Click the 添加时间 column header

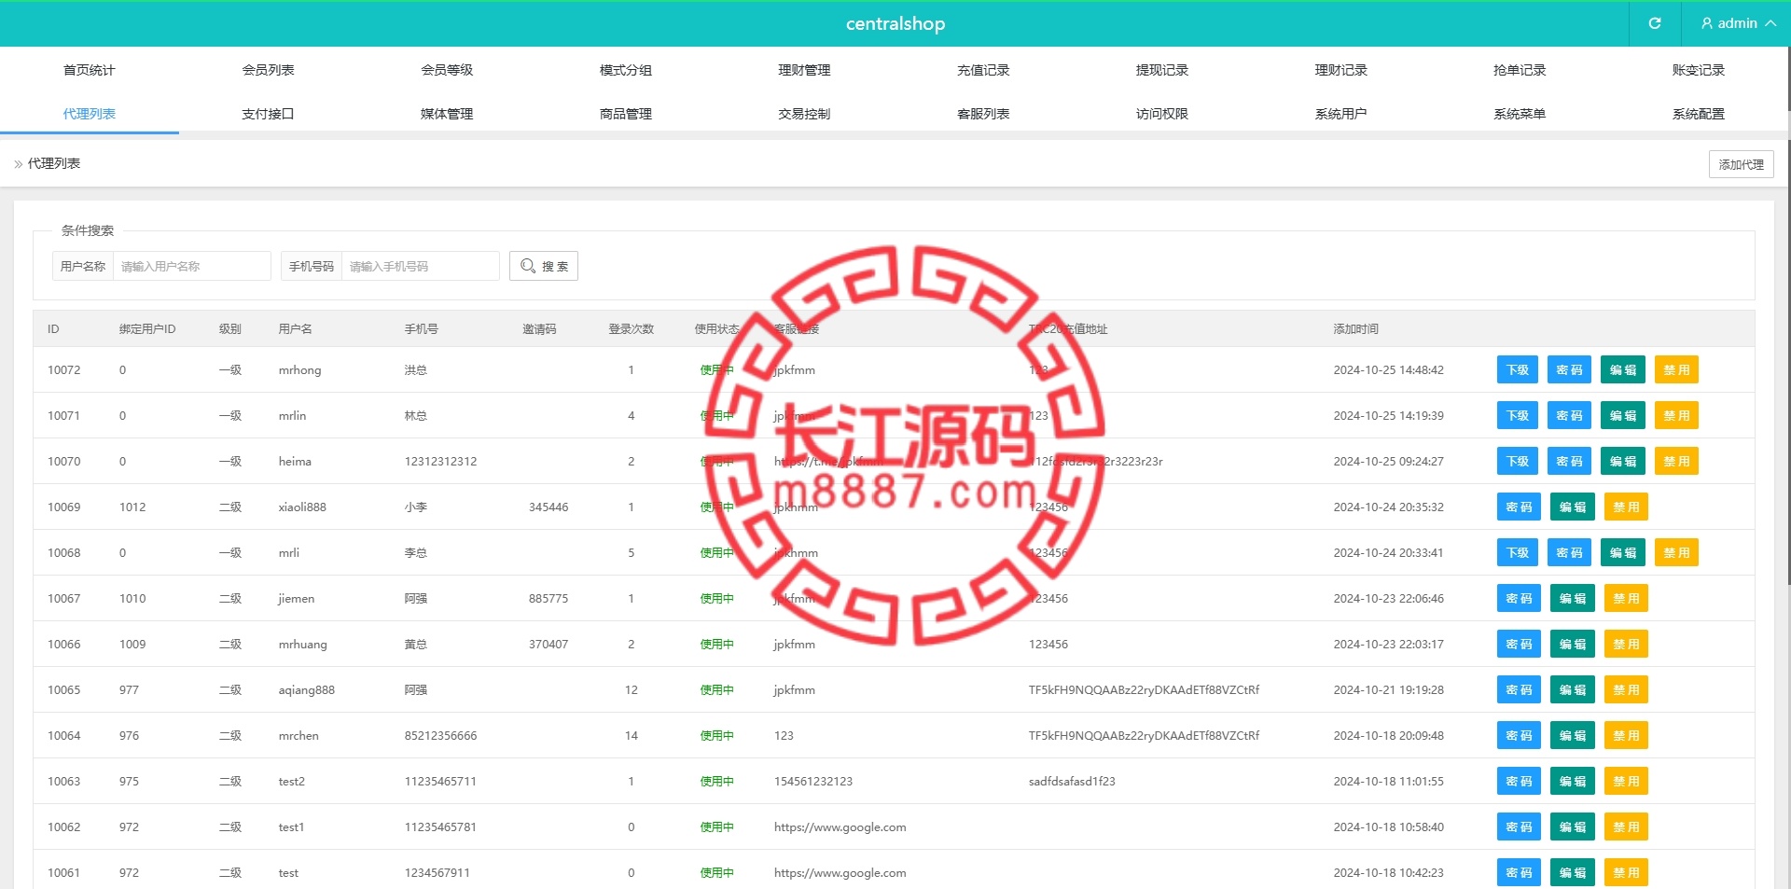[1355, 329]
